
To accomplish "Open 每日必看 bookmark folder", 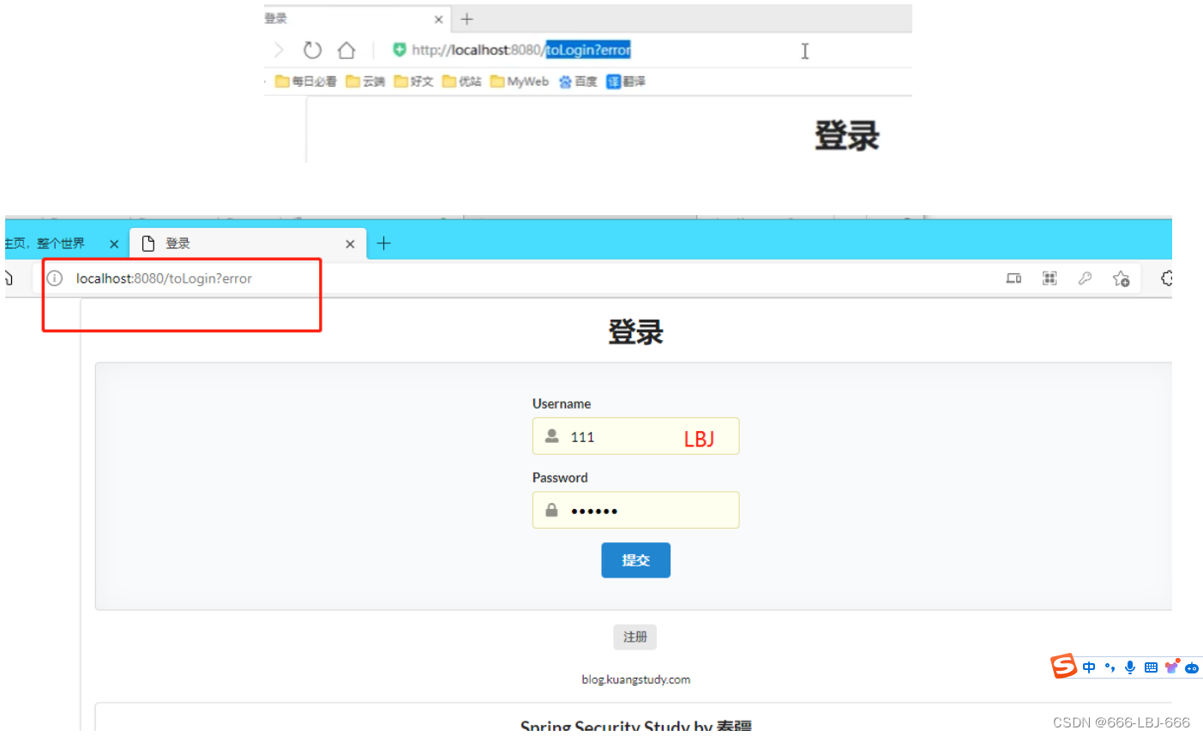I will point(305,81).
